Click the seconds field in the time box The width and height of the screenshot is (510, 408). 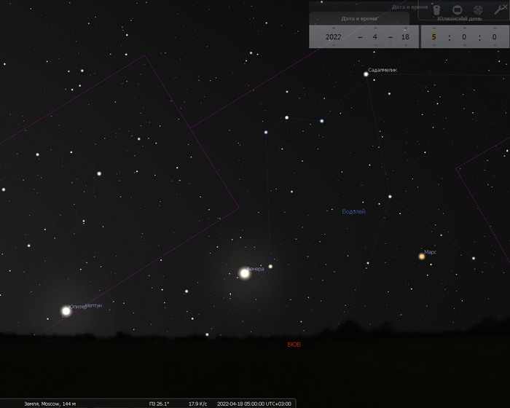(495, 36)
